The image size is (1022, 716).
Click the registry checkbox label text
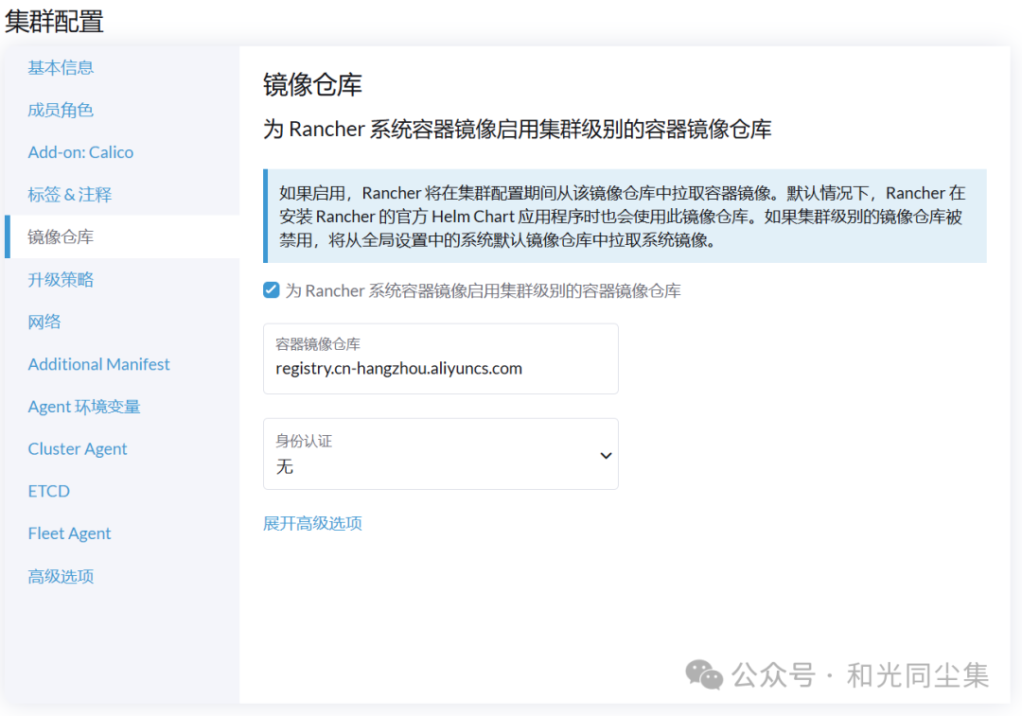[x=483, y=290]
